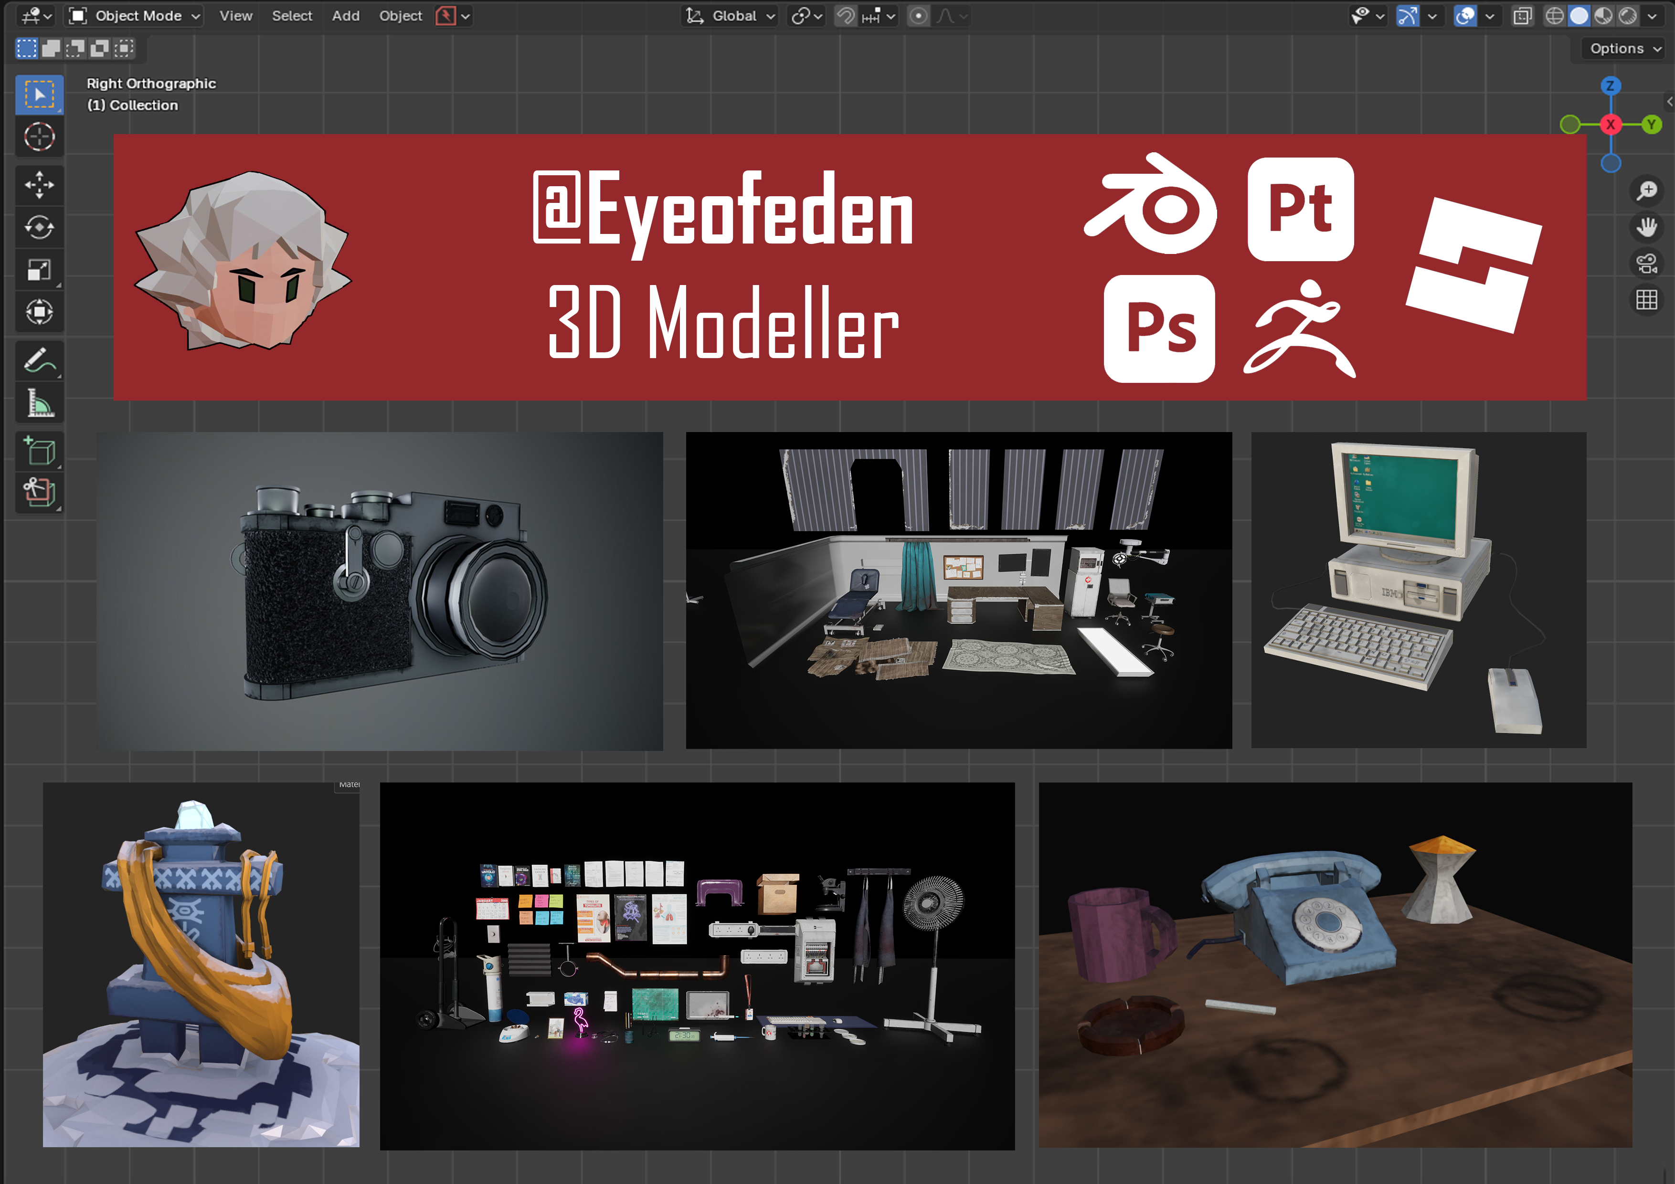Open dropdown arrow beside red header icon
Screen dimensions: 1675x1184
466,16
